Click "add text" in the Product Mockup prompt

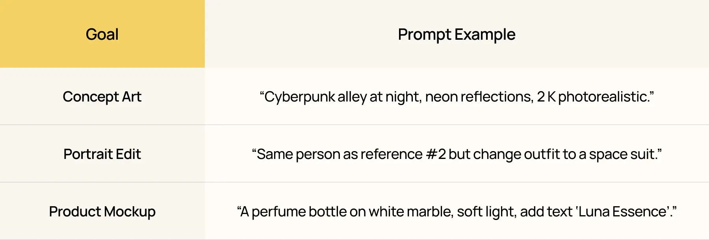(546, 212)
